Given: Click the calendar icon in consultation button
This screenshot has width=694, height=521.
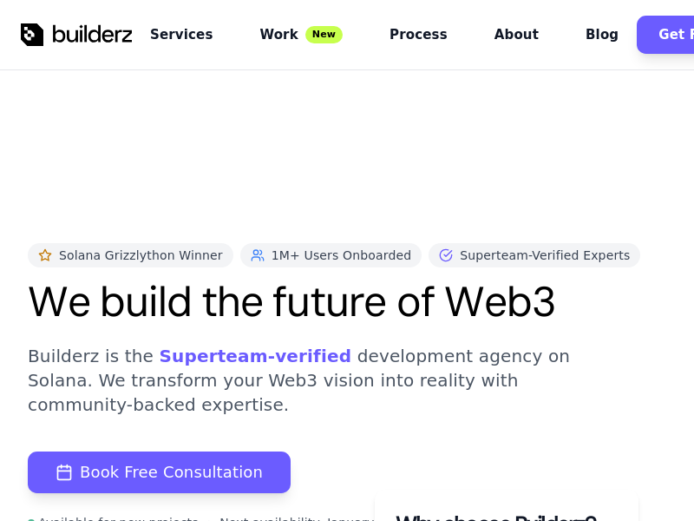Looking at the screenshot, I should (64, 472).
